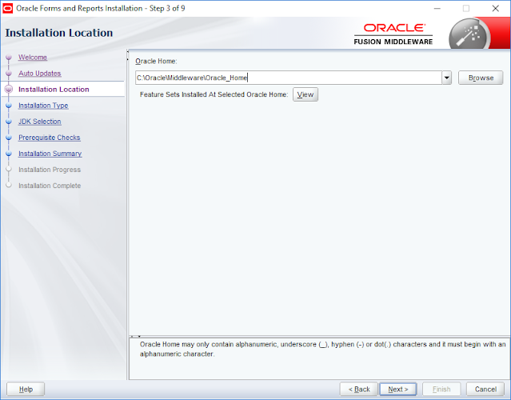The image size is (511, 400).
Task: Open the Oracle Home path dropdown arrow
Action: tap(447, 78)
